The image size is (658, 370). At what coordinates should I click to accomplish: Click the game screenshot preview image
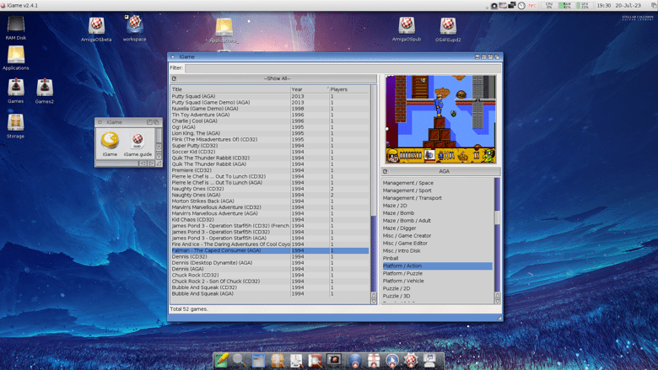click(440, 119)
